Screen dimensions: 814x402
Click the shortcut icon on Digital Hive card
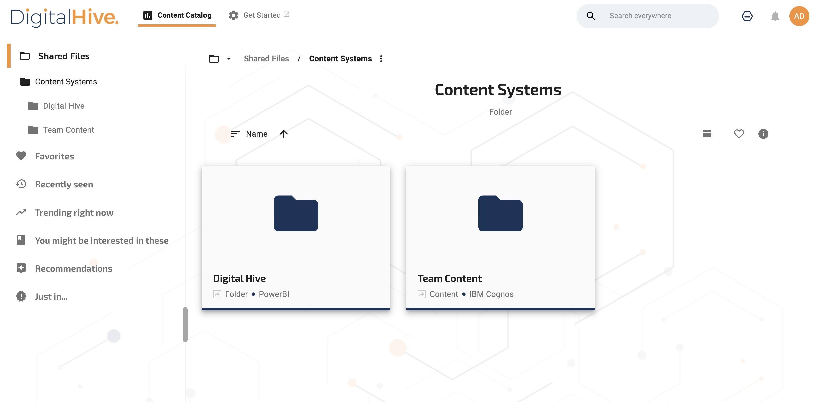tap(217, 294)
